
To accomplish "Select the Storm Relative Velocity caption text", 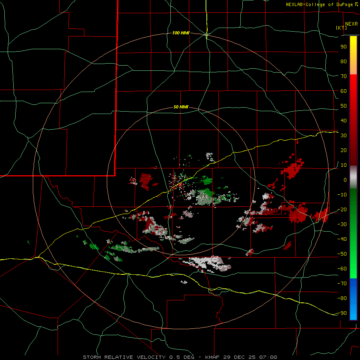I will click(x=180, y=357).
